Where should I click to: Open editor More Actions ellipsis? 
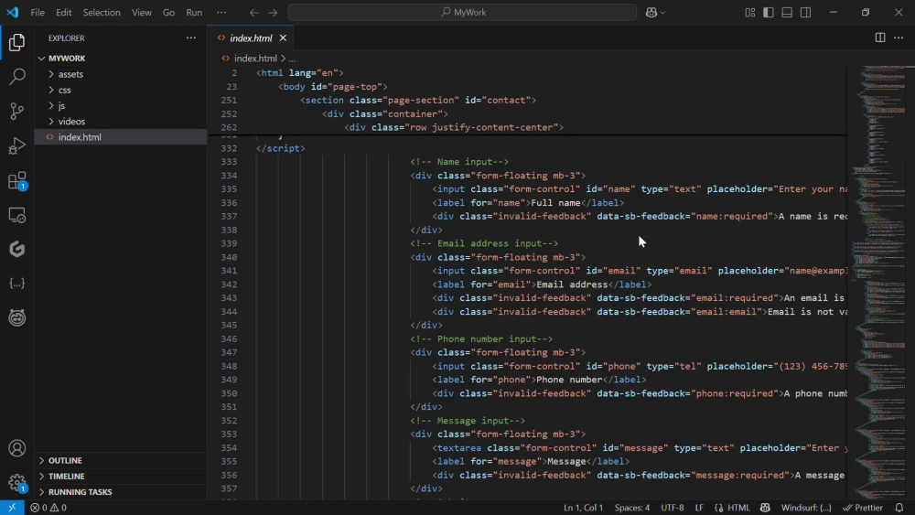[x=899, y=38]
